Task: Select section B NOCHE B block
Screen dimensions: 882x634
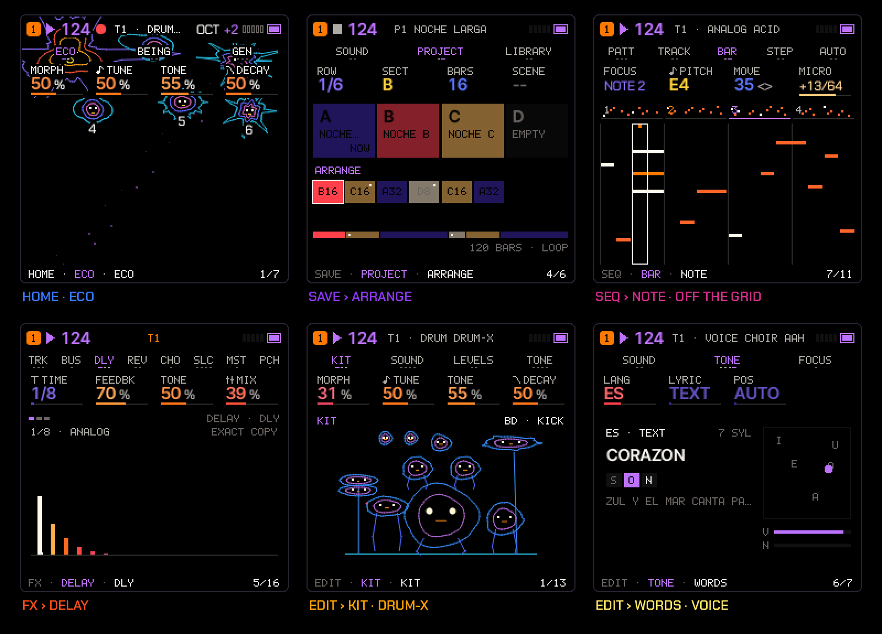Action: click(408, 131)
